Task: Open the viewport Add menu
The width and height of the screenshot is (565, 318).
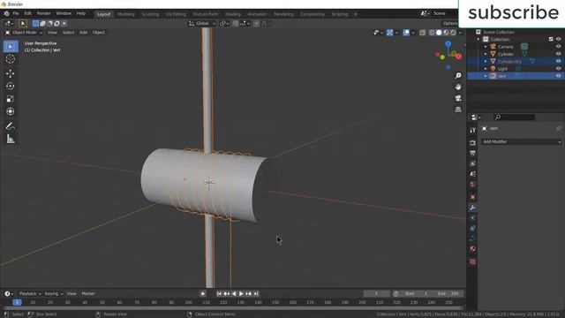Action: tap(83, 33)
